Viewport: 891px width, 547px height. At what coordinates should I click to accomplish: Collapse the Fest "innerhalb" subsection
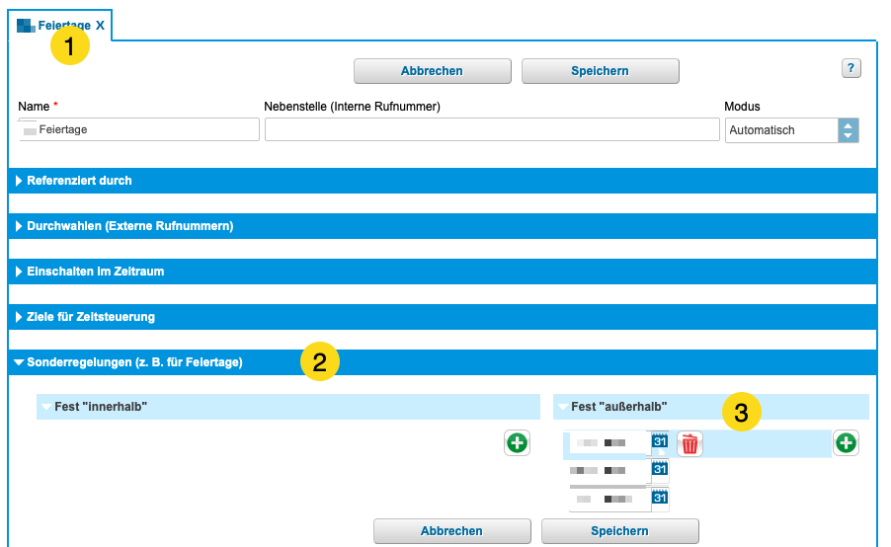click(x=47, y=407)
